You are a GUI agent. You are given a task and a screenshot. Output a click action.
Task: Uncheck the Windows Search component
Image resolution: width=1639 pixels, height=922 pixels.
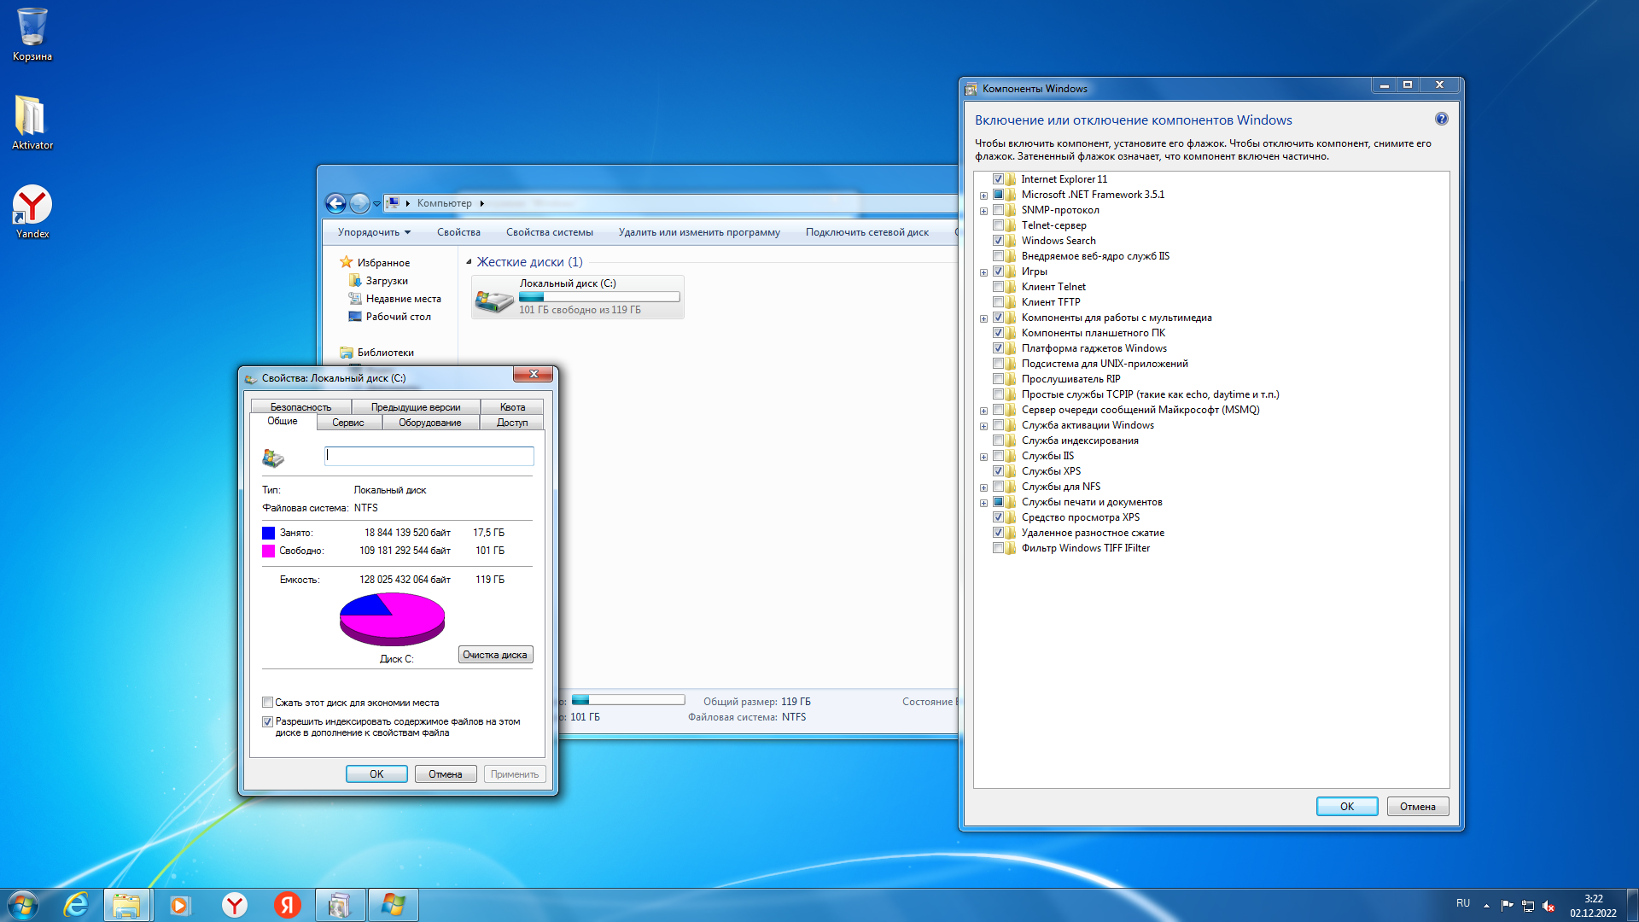point(998,241)
